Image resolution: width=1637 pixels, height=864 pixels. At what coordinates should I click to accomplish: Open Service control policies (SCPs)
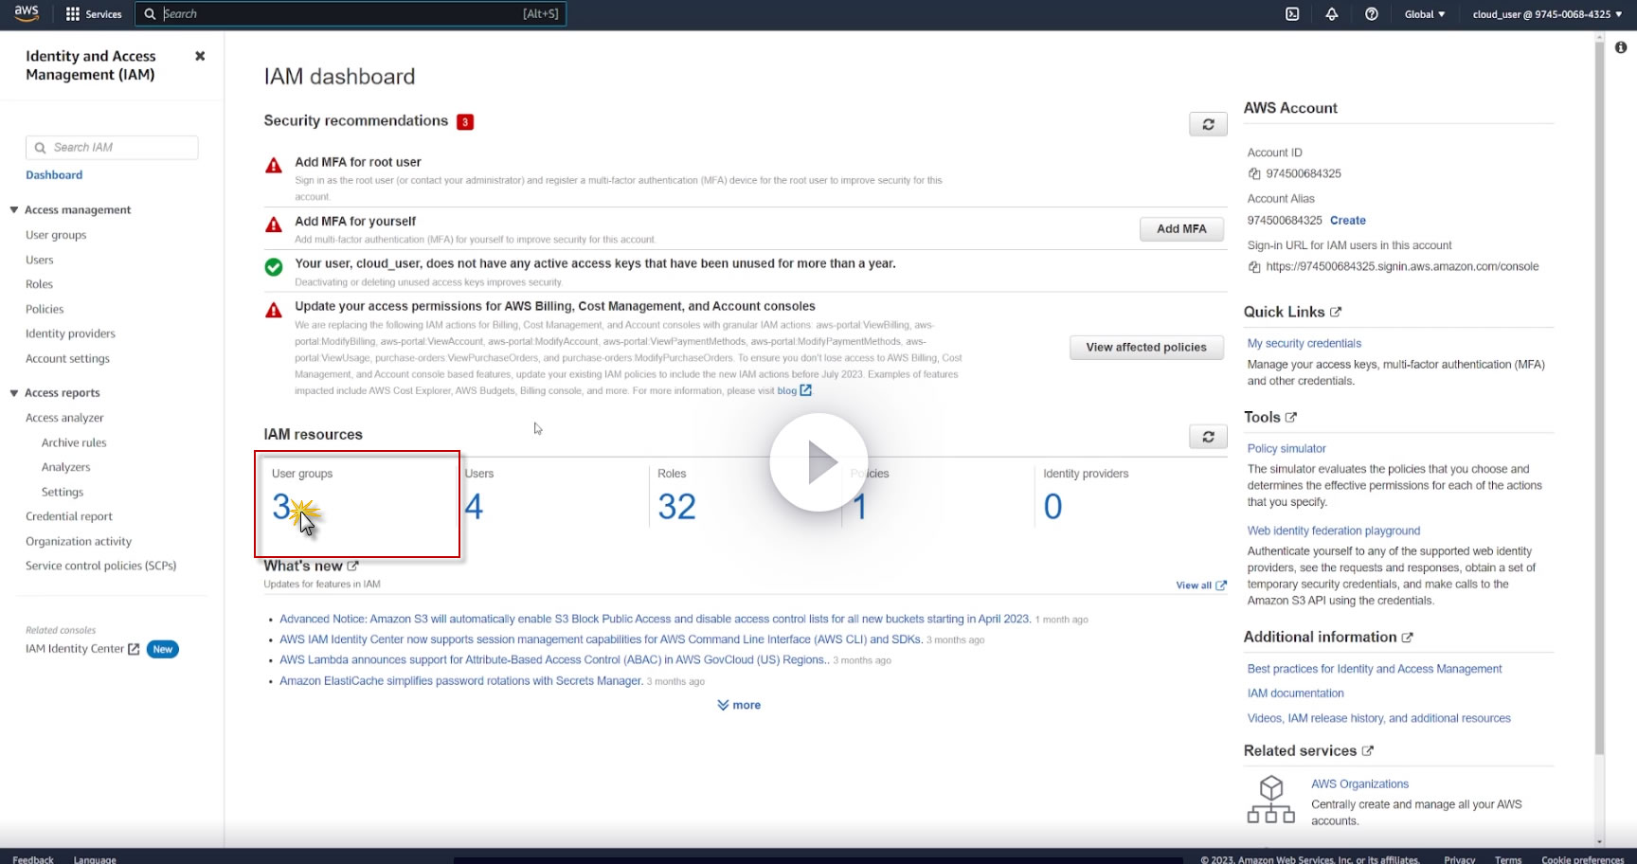(x=101, y=566)
